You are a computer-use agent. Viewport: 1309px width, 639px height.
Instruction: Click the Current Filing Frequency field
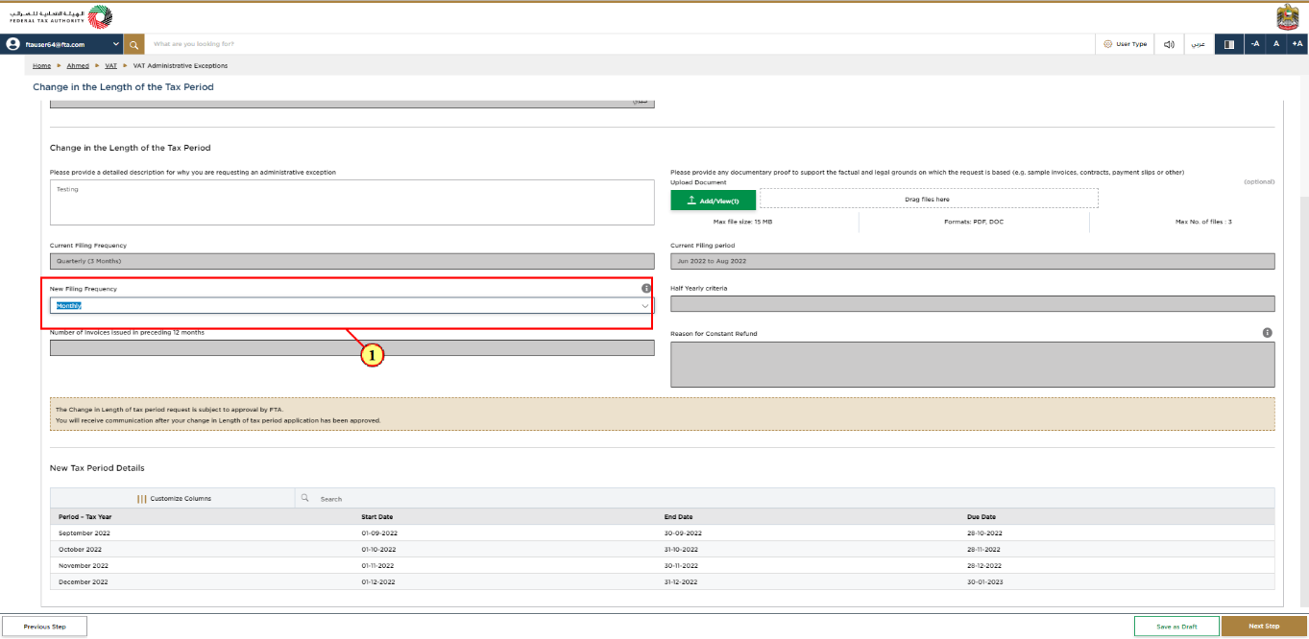click(352, 261)
